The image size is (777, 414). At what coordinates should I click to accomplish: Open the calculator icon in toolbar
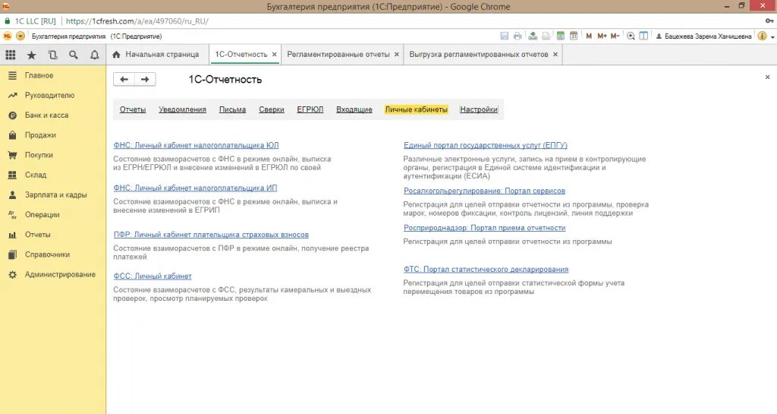click(x=561, y=36)
